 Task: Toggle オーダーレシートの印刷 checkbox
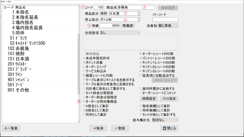[x=140, y=54]
